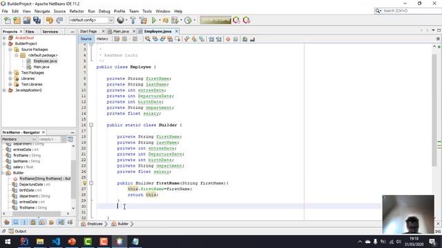Click the Redo arrow icon
442x248 pixels.
point(59,20)
